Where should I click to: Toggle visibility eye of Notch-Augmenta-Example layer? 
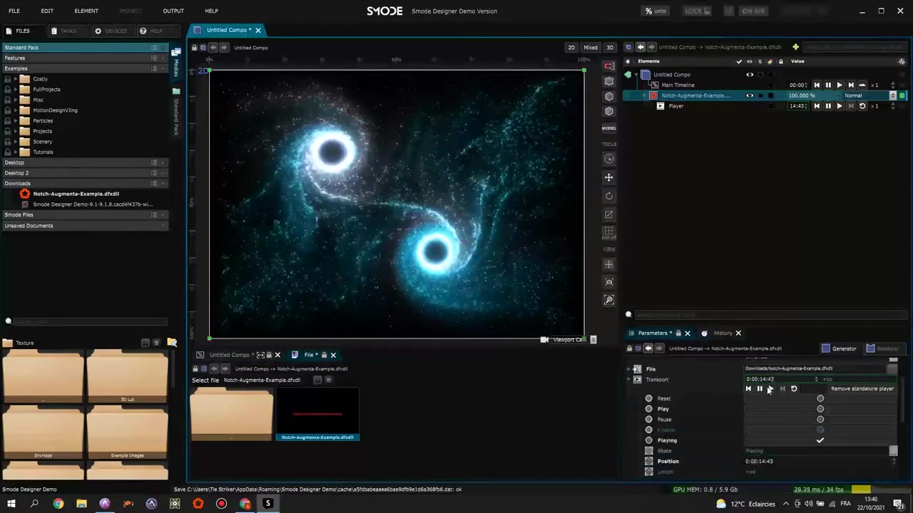pos(750,95)
